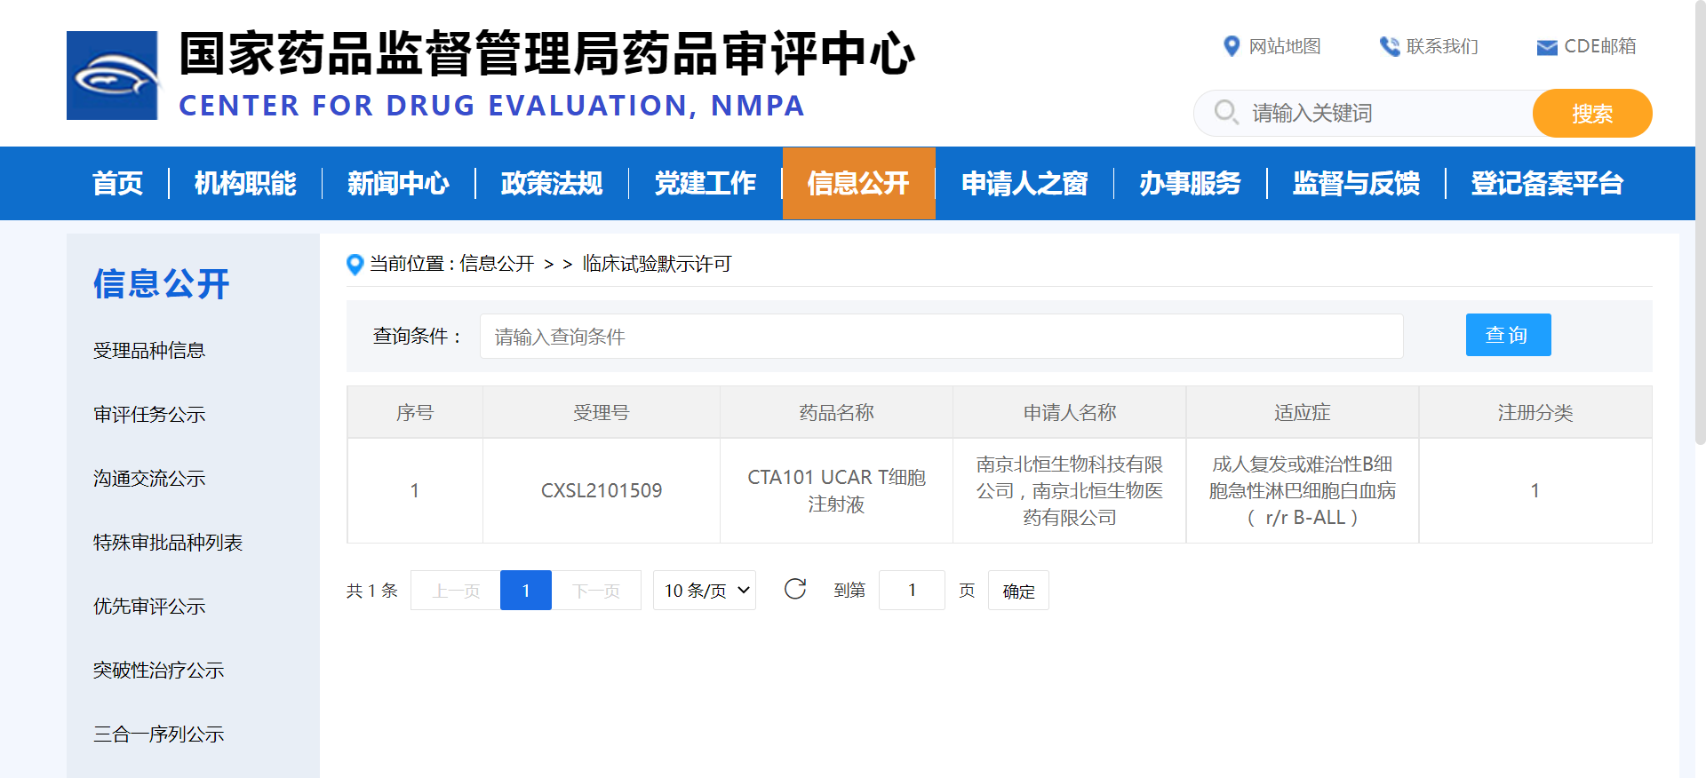Open the 10 条/页 page size dropdown
Screen dimensions: 1706x778
coord(705,591)
